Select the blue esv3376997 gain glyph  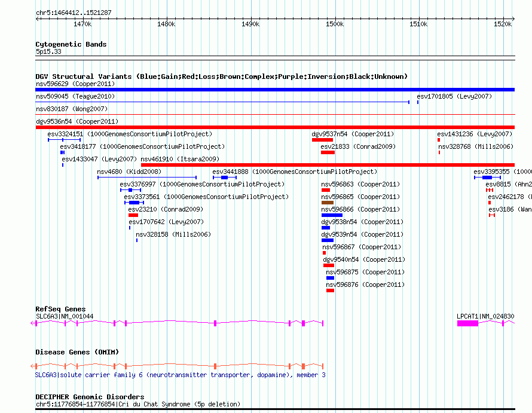pos(131,190)
